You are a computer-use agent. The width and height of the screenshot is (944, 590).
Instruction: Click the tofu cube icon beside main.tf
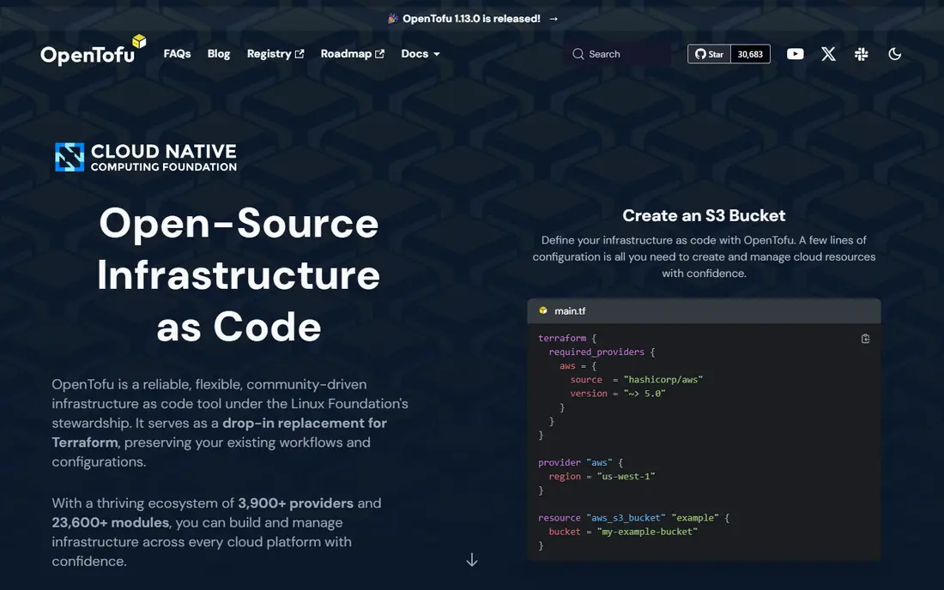coord(543,310)
